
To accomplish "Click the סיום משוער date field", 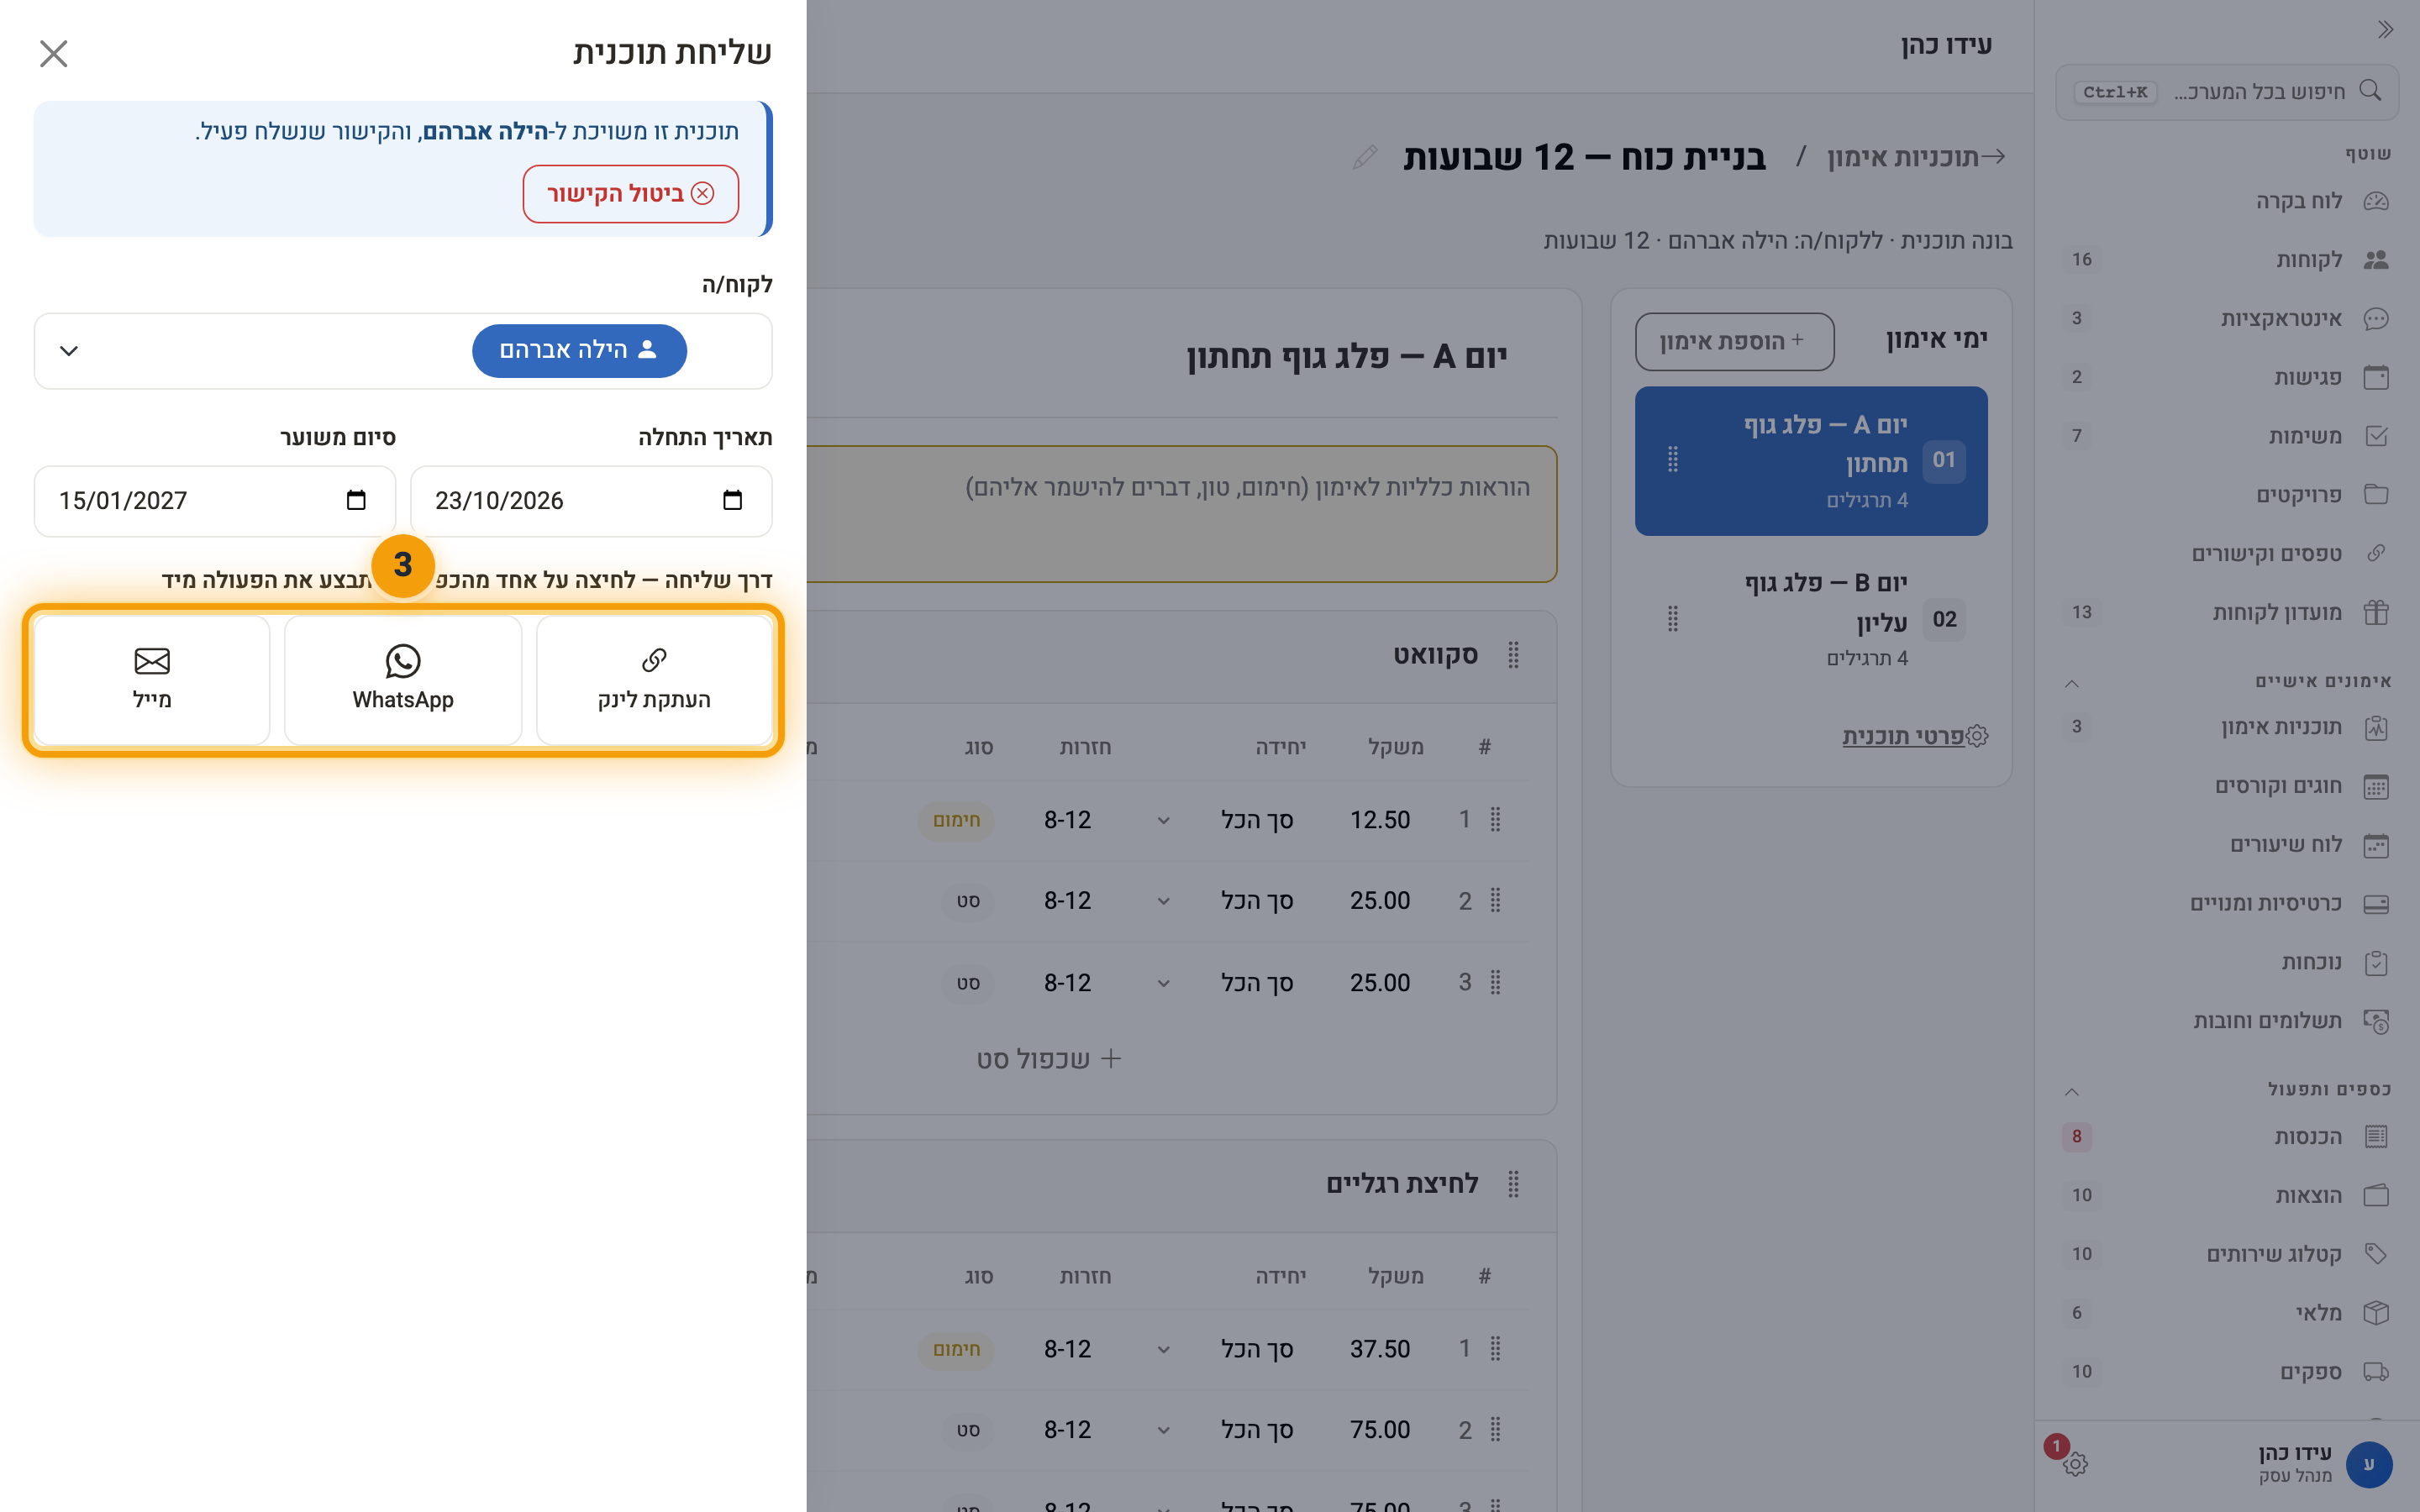I will [215, 500].
